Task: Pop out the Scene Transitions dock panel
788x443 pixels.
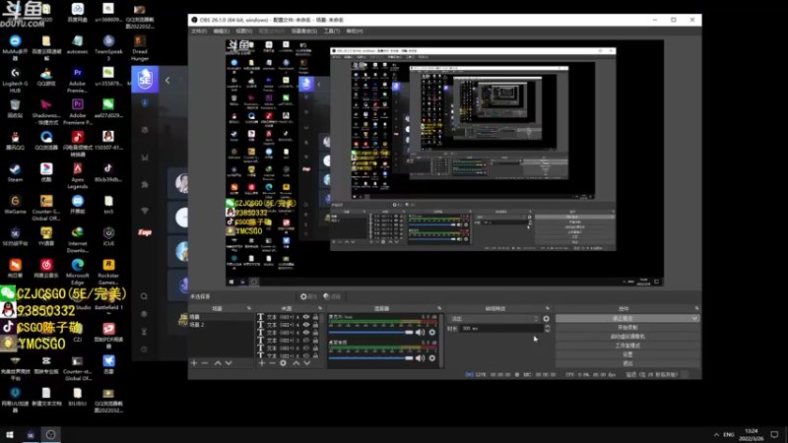Action: pyautogui.click(x=548, y=308)
